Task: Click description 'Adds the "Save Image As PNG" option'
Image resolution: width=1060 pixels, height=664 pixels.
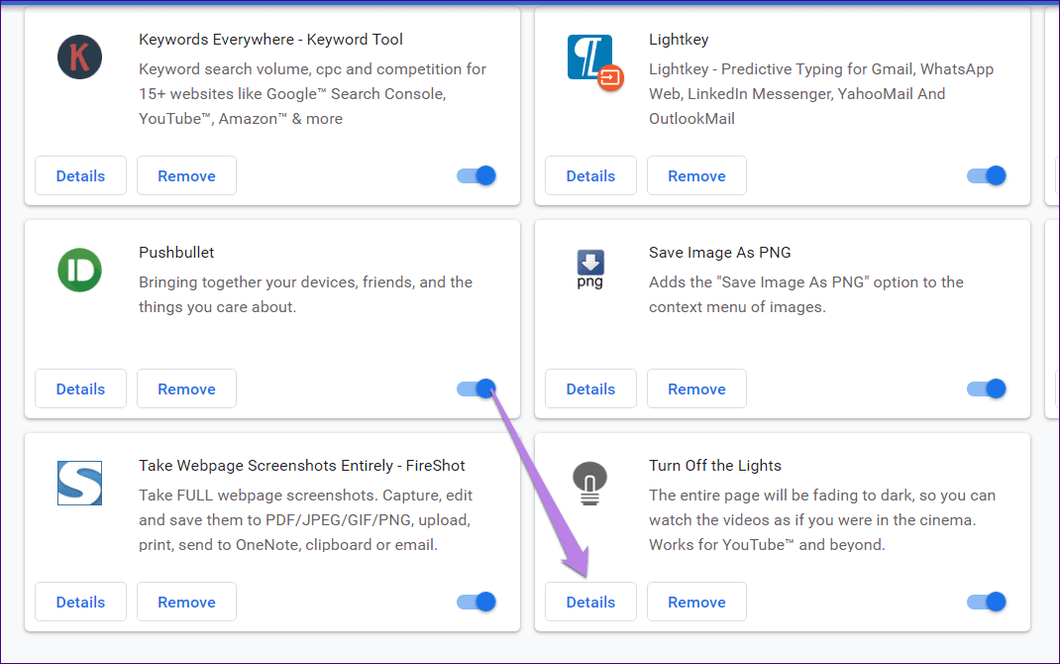Action: [806, 294]
